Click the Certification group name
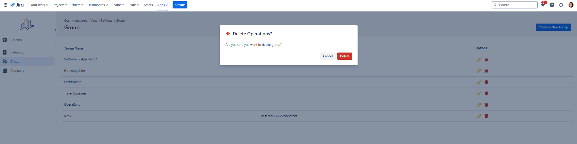The height and width of the screenshot is (144, 577). click(73, 82)
